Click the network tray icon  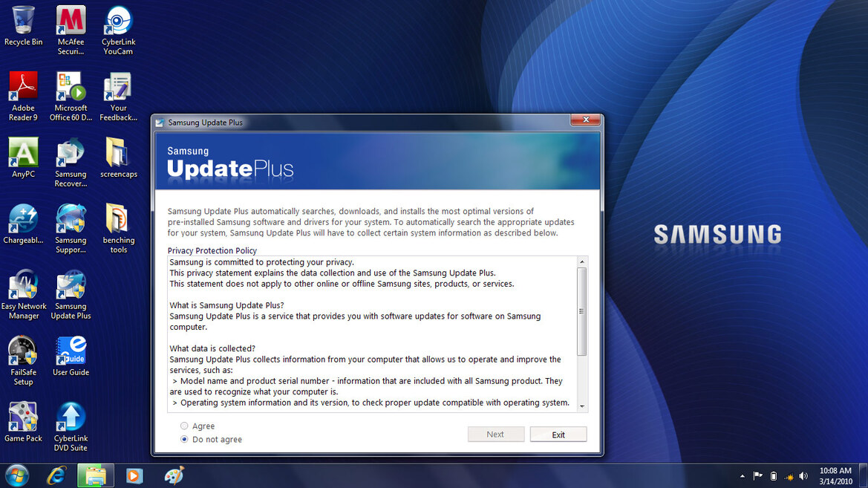[789, 476]
